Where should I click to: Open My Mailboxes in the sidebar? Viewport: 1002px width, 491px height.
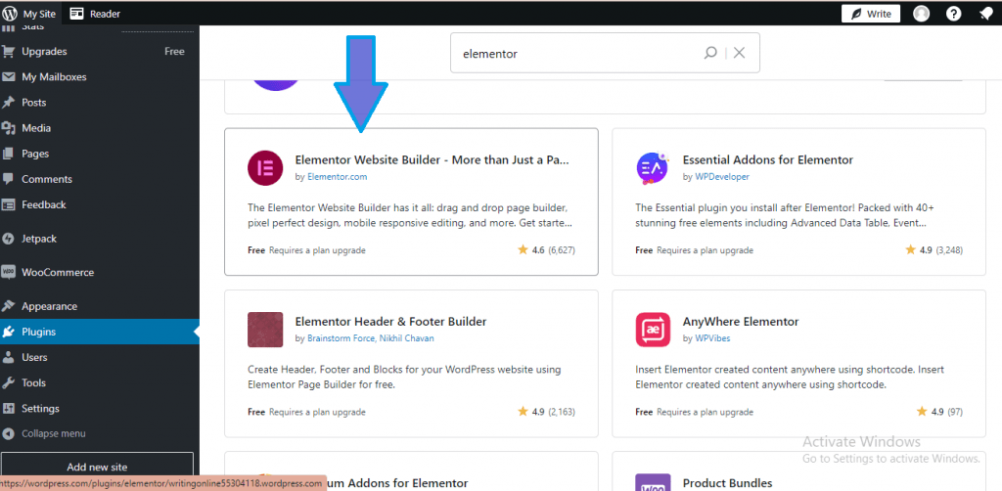pos(100,77)
